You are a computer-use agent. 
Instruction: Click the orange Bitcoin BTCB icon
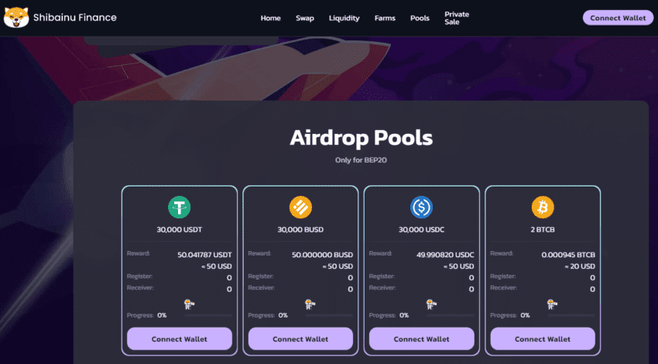tap(543, 207)
